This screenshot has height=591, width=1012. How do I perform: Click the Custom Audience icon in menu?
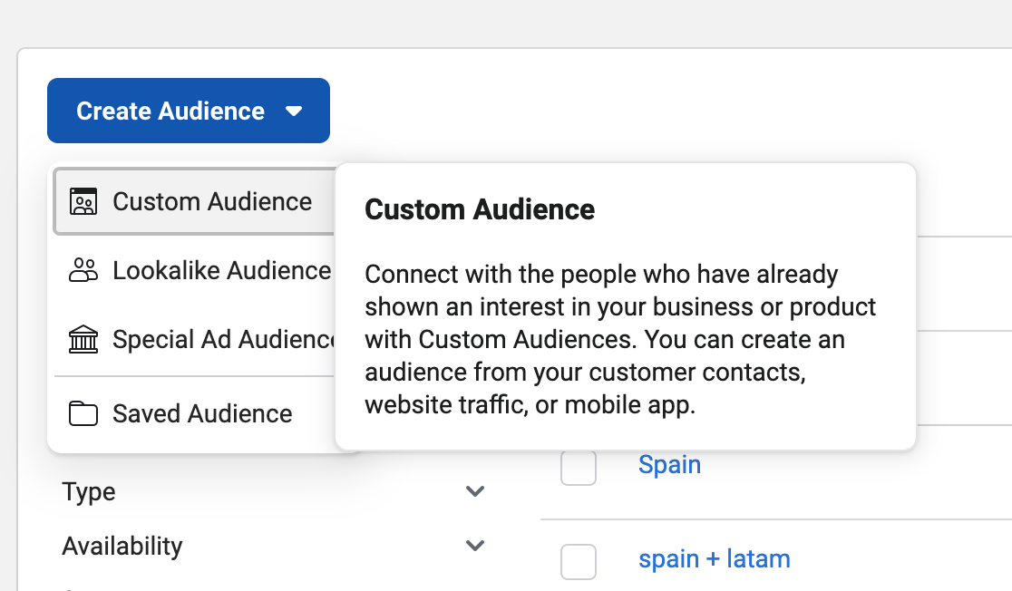[x=83, y=201]
